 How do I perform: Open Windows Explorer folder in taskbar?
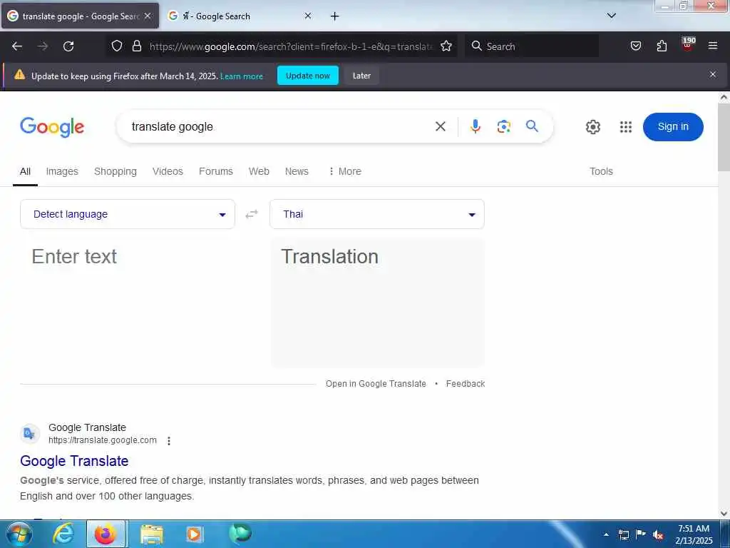point(152,534)
